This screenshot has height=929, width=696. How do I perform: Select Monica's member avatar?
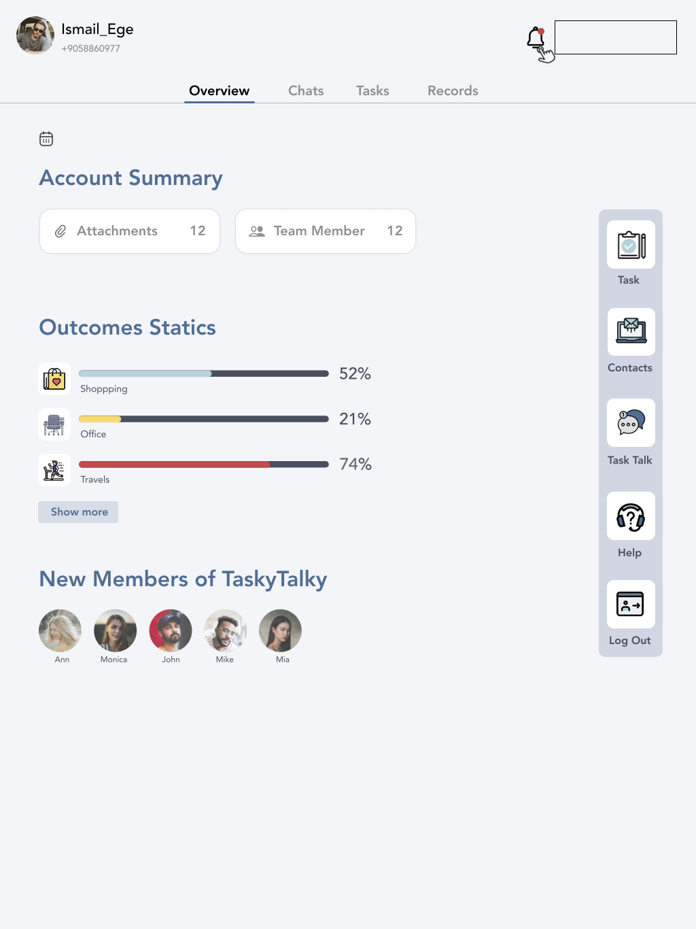coord(115,630)
